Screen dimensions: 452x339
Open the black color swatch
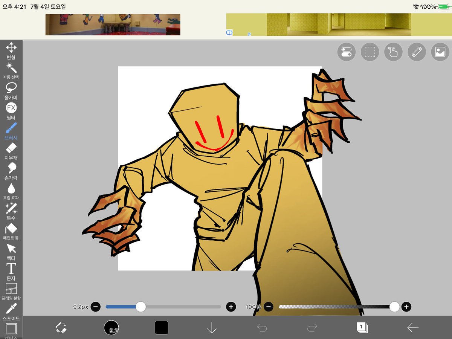pyautogui.click(x=162, y=328)
